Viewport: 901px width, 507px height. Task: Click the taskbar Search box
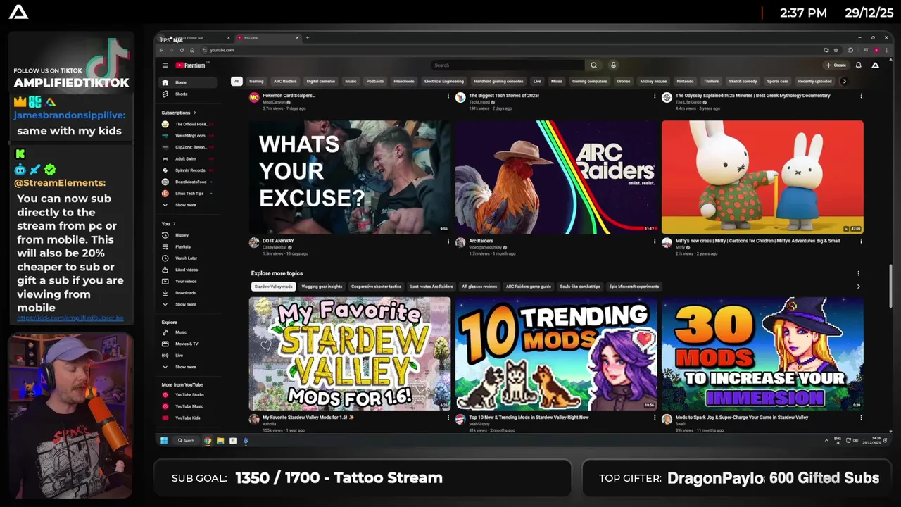[x=187, y=441]
